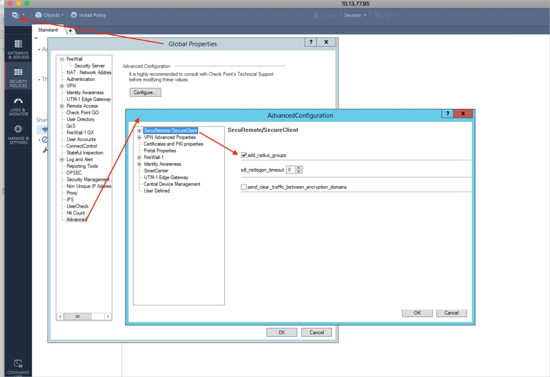Open the Objects menu
Image resolution: width=550 pixels, height=377 pixels.
coord(49,15)
